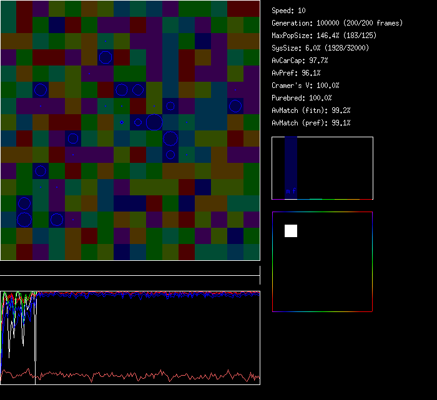Select the Purebred percentage line
Screen dimensions: 437x400
coord(302,98)
